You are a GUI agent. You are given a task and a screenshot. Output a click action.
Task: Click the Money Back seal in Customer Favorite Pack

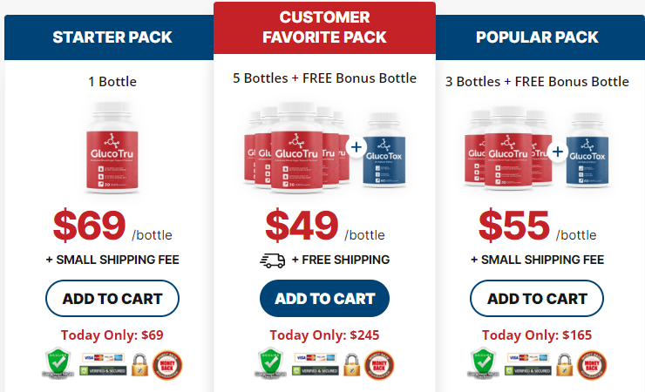tap(381, 364)
